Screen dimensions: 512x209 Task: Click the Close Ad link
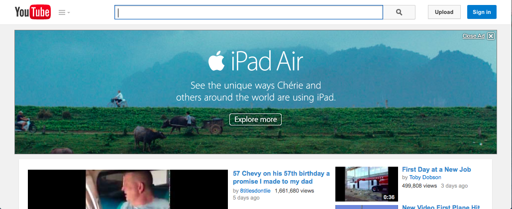(x=474, y=36)
